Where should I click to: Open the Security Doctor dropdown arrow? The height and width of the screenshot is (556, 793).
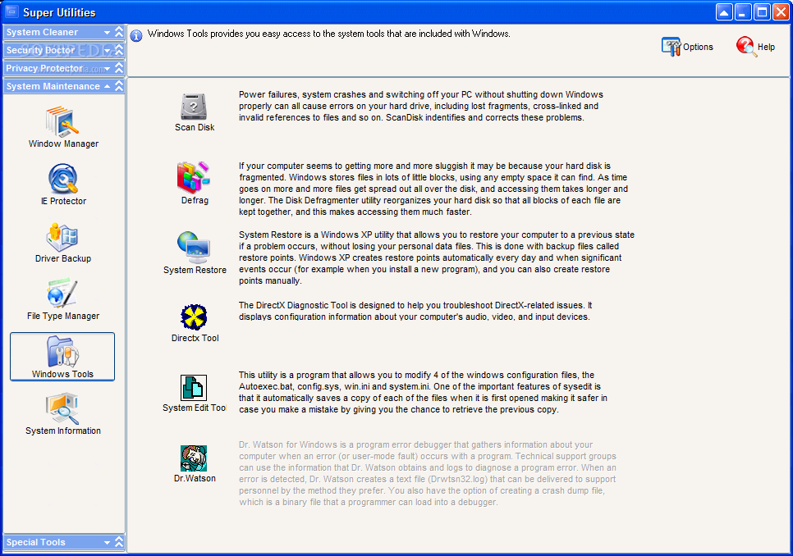107,51
